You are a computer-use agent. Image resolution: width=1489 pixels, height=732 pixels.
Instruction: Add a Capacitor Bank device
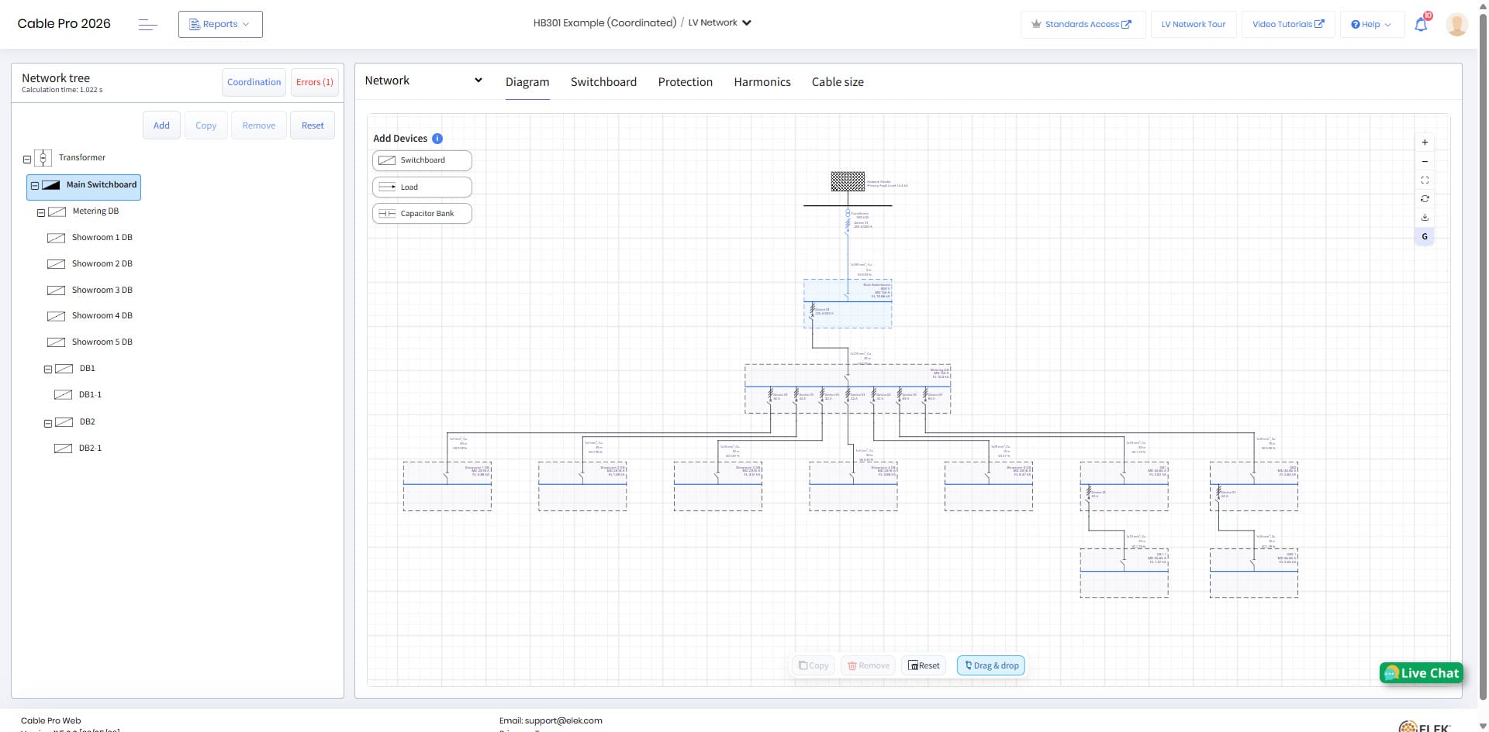[x=422, y=213]
